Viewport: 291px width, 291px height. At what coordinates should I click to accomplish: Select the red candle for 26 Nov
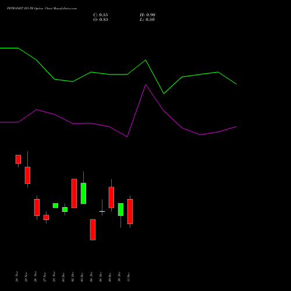click(x=37, y=207)
